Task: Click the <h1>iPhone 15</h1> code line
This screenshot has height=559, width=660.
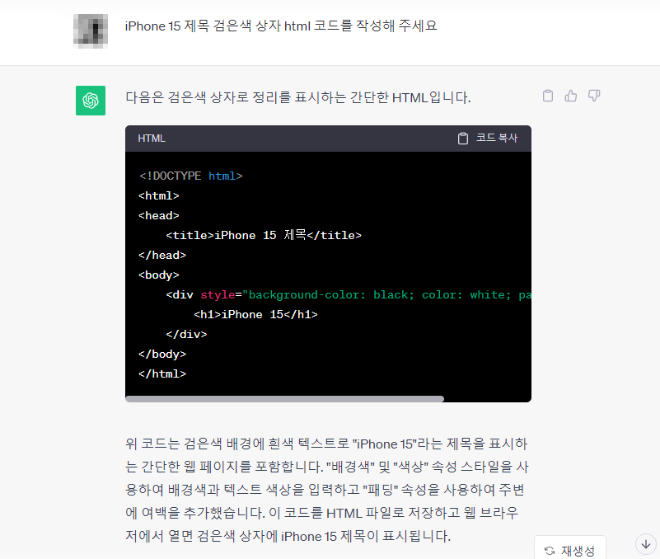Action: pyautogui.click(x=255, y=314)
